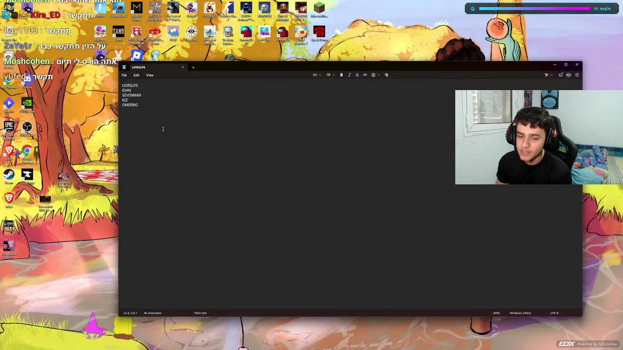Viewport: 623px width, 350px height.
Task: Click the text line SEVENMAN
Action: (131, 95)
